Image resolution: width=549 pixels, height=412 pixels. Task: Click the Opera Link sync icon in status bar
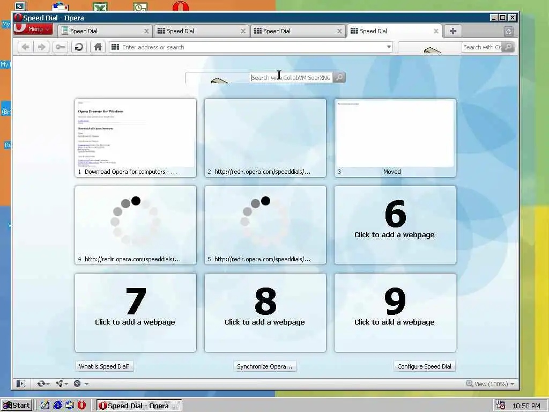click(x=41, y=384)
